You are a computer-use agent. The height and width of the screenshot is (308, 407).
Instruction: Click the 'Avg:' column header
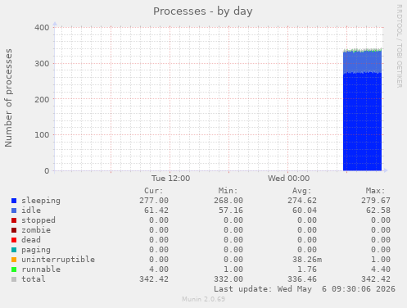click(301, 191)
